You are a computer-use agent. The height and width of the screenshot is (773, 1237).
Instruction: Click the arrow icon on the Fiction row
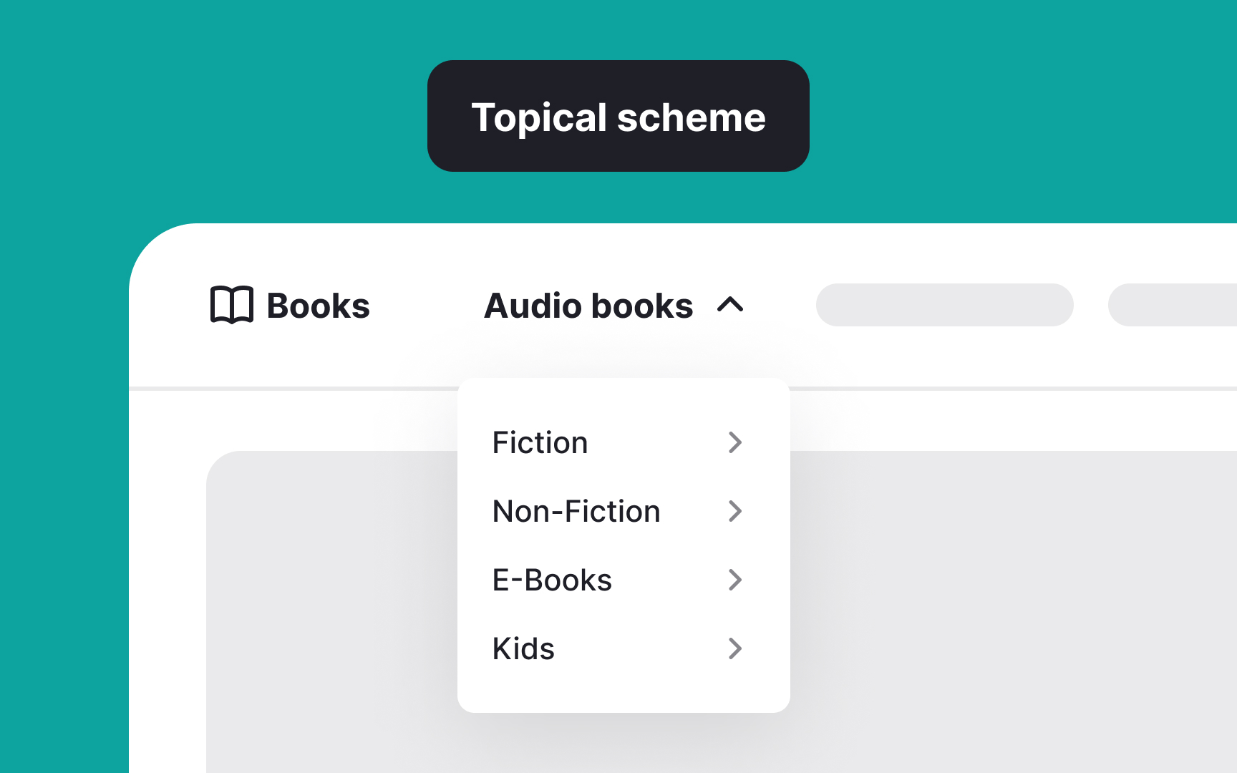(x=735, y=442)
